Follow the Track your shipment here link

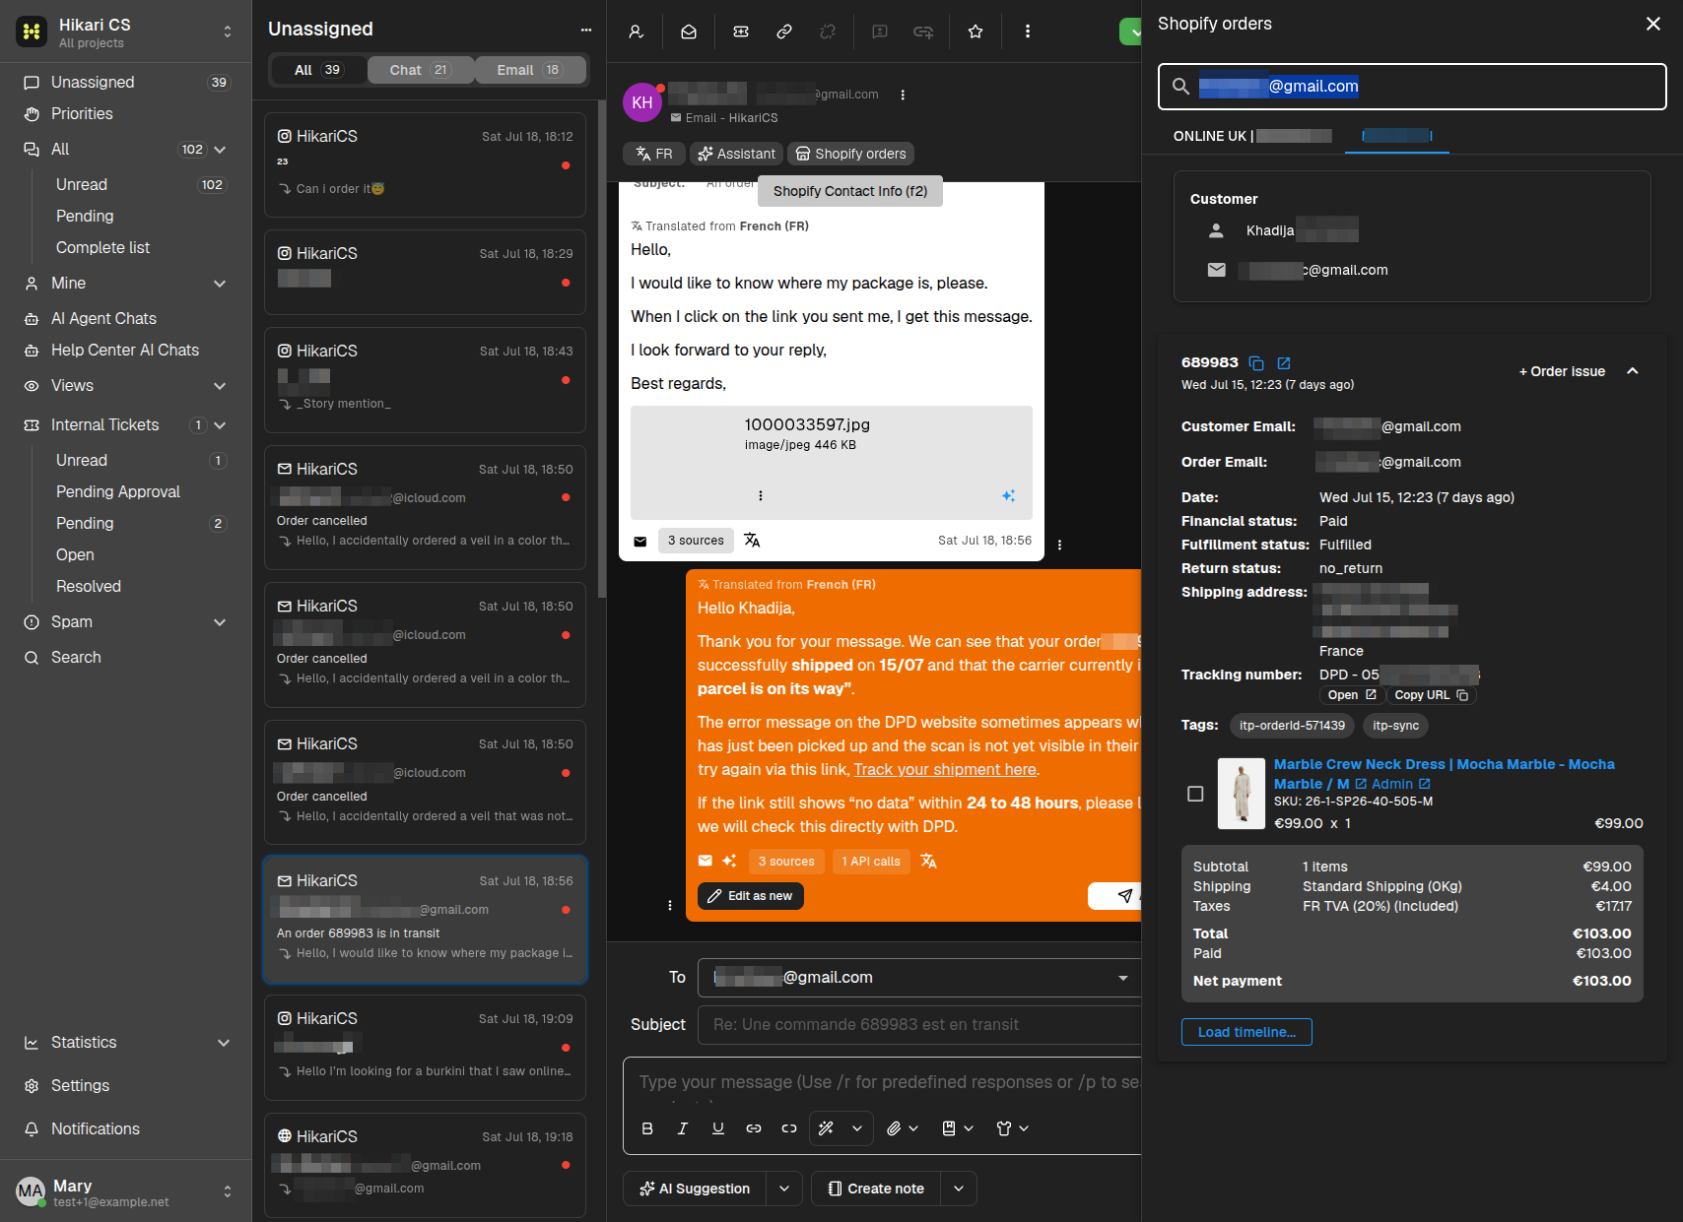click(945, 770)
